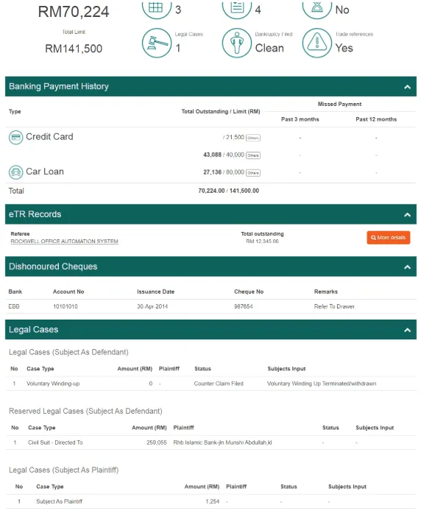This screenshot has width=421, height=511.
Task: Select the Voluntary Winding-up case row
Action: (x=210, y=384)
